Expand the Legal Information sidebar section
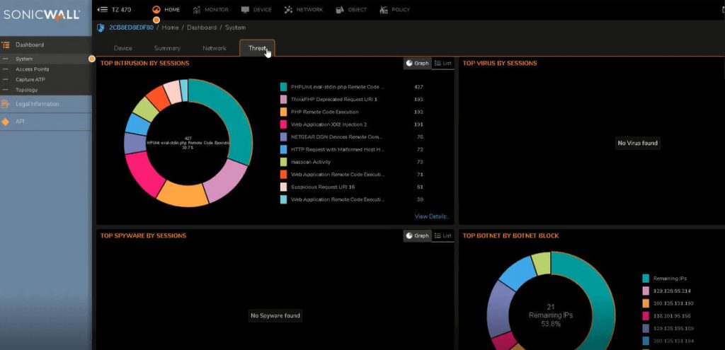 37,104
